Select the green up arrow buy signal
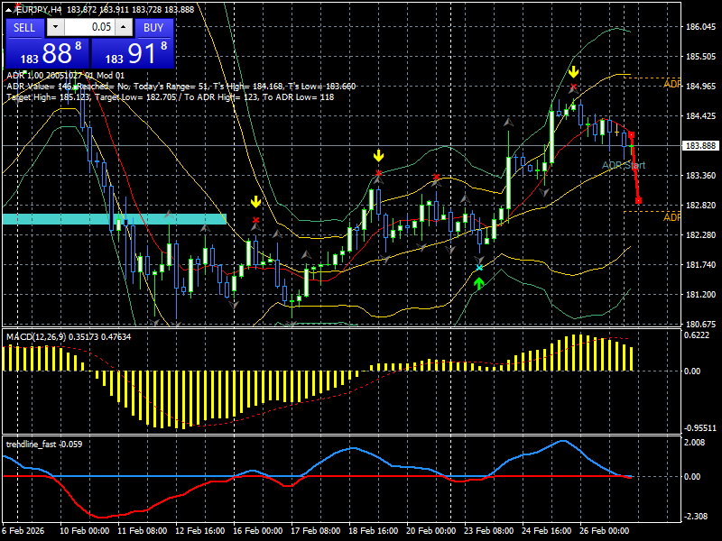The width and height of the screenshot is (722, 541). pos(479,283)
